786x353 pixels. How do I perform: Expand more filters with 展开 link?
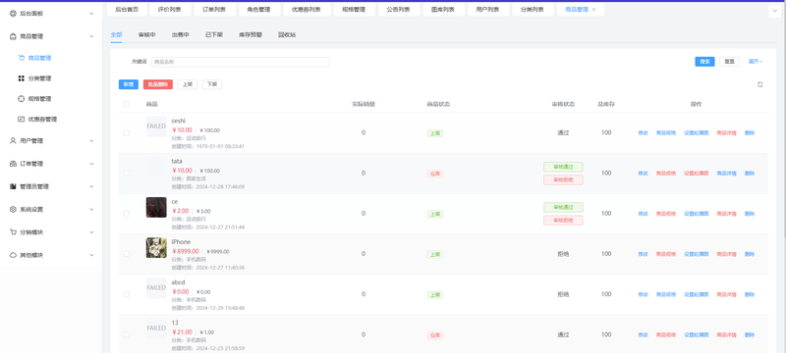click(x=756, y=62)
